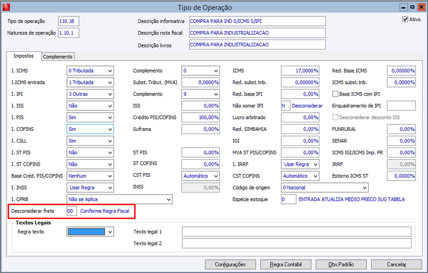Click the Espécie estoque field
This screenshot has height=273, width=428.
tap(288, 199)
